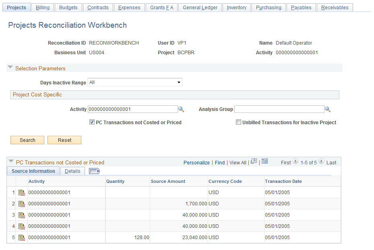Open the drill-down icon on row 5
The height and width of the screenshot is (250, 374).
pos(21,238)
